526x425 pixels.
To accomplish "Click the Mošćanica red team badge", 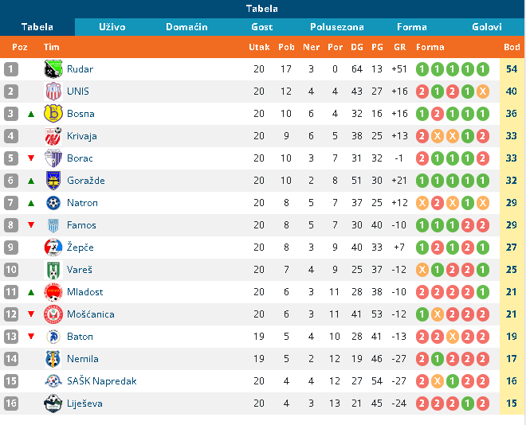I will 53,314.
